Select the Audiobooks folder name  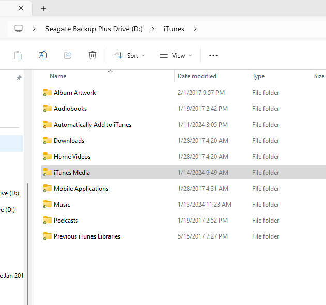pos(70,108)
